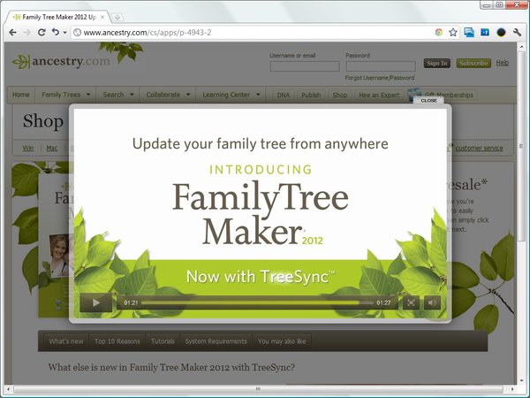Viewport: 530px width, 398px height.
Task: Click the blue windows extension icon
Action: pos(469,33)
